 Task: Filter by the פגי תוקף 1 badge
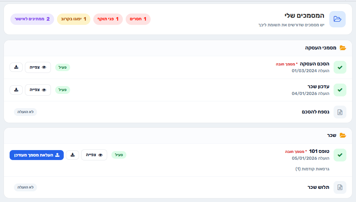coord(108,19)
